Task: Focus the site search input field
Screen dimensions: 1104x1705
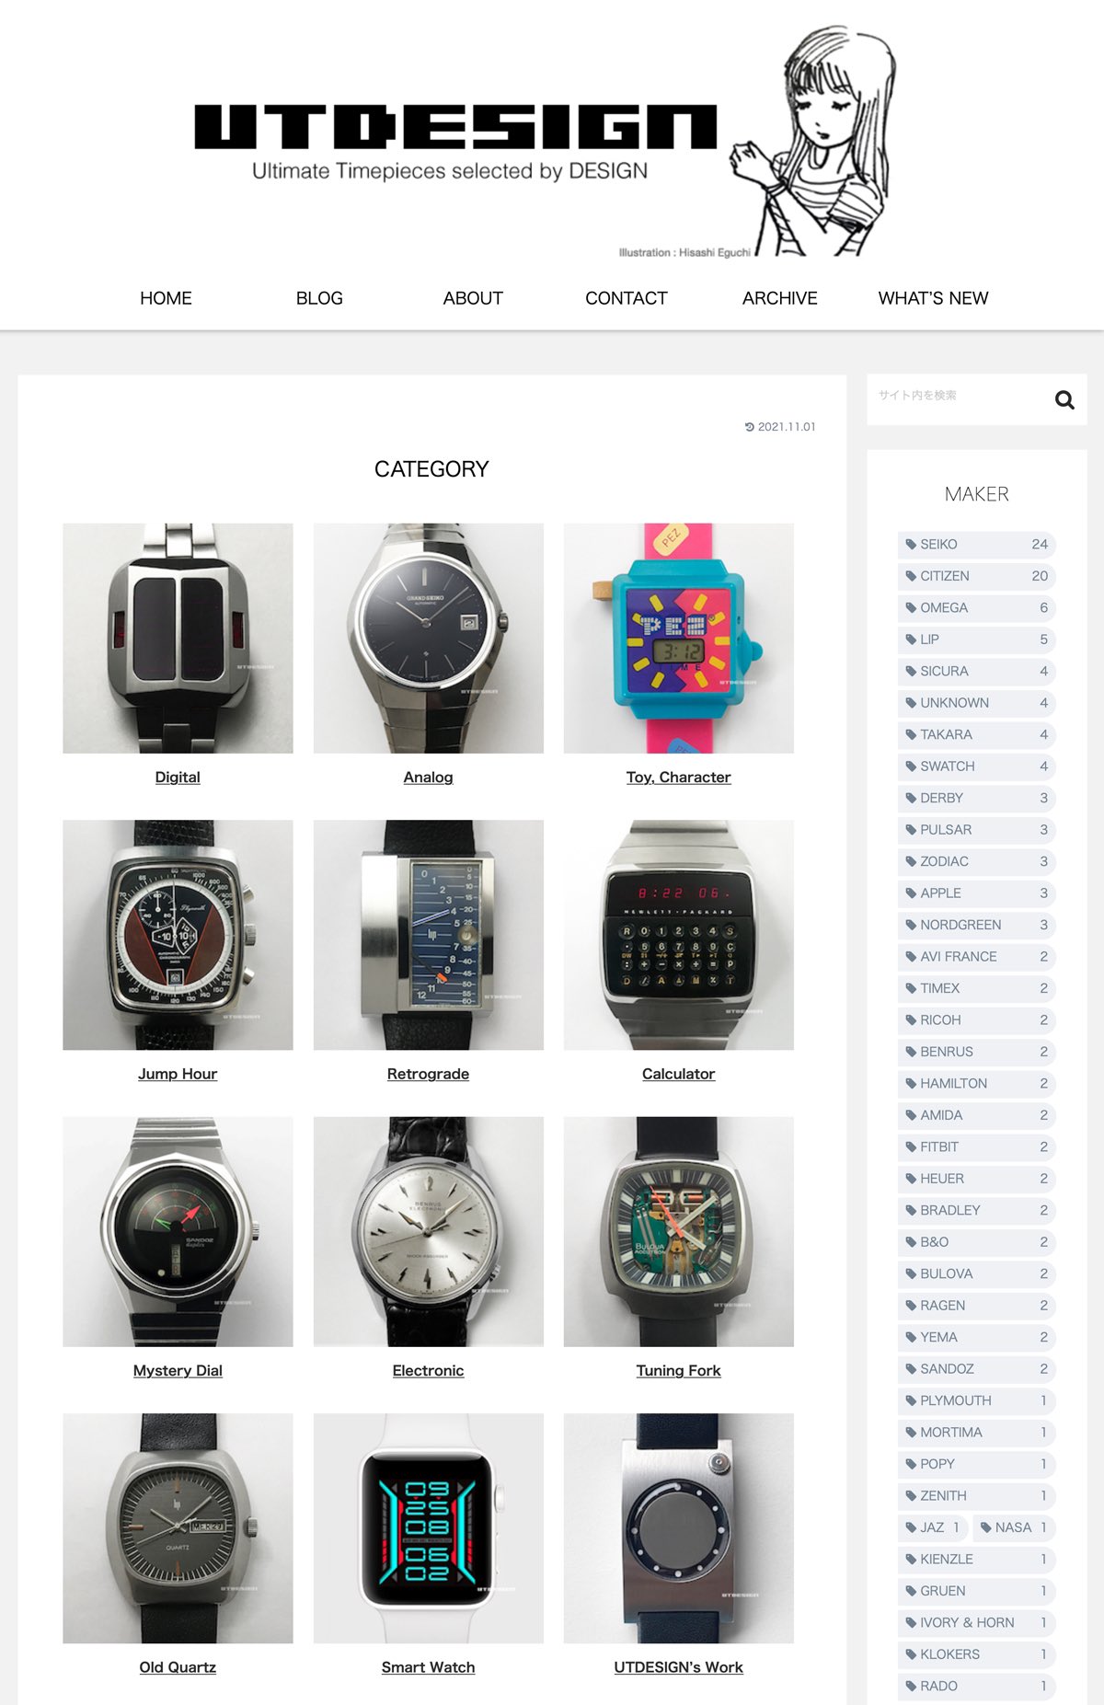Action: pyautogui.click(x=957, y=400)
